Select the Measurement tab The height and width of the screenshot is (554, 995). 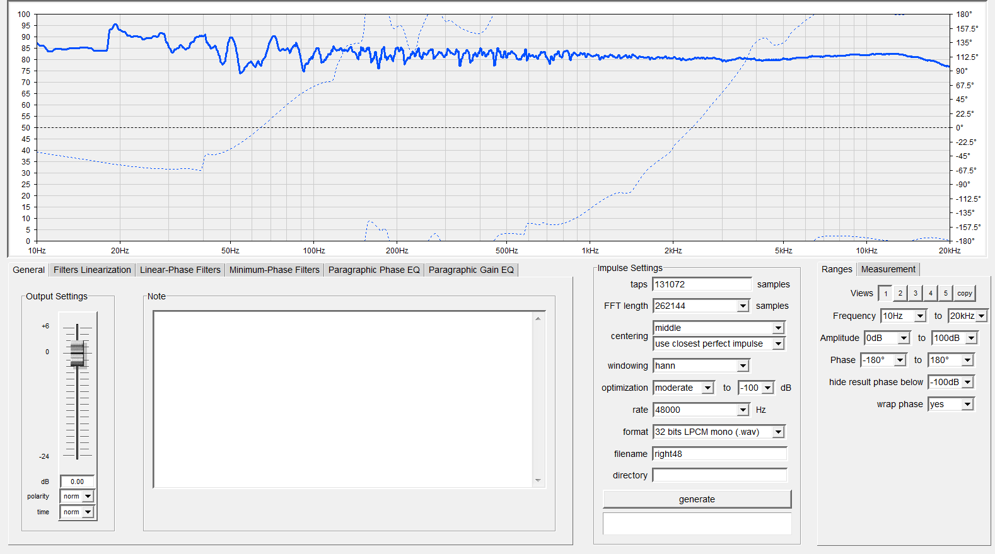click(x=888, y=269)
